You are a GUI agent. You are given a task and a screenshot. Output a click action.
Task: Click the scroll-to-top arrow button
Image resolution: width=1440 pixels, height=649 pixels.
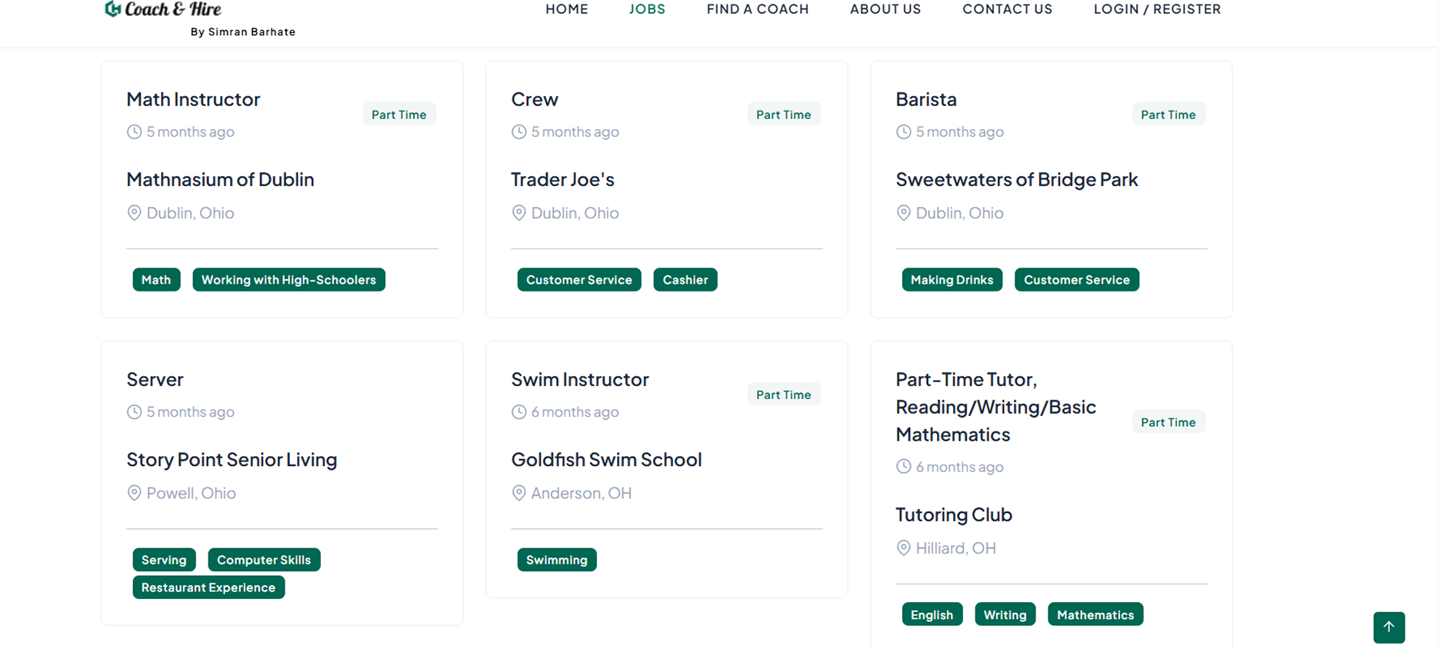click(x=1388, y=627)
